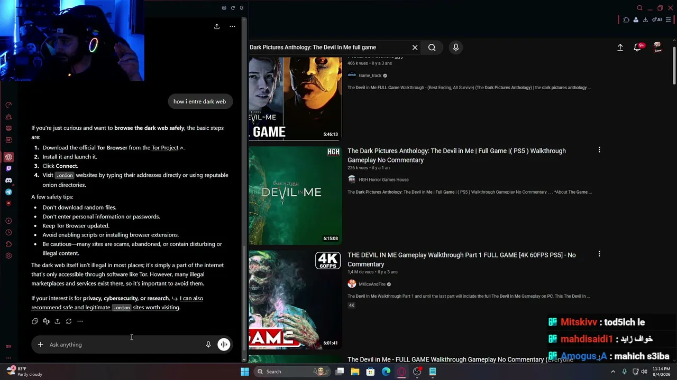Play the 5:46:13 video thumbnail
677x380 pixels.
pos(295,99)
